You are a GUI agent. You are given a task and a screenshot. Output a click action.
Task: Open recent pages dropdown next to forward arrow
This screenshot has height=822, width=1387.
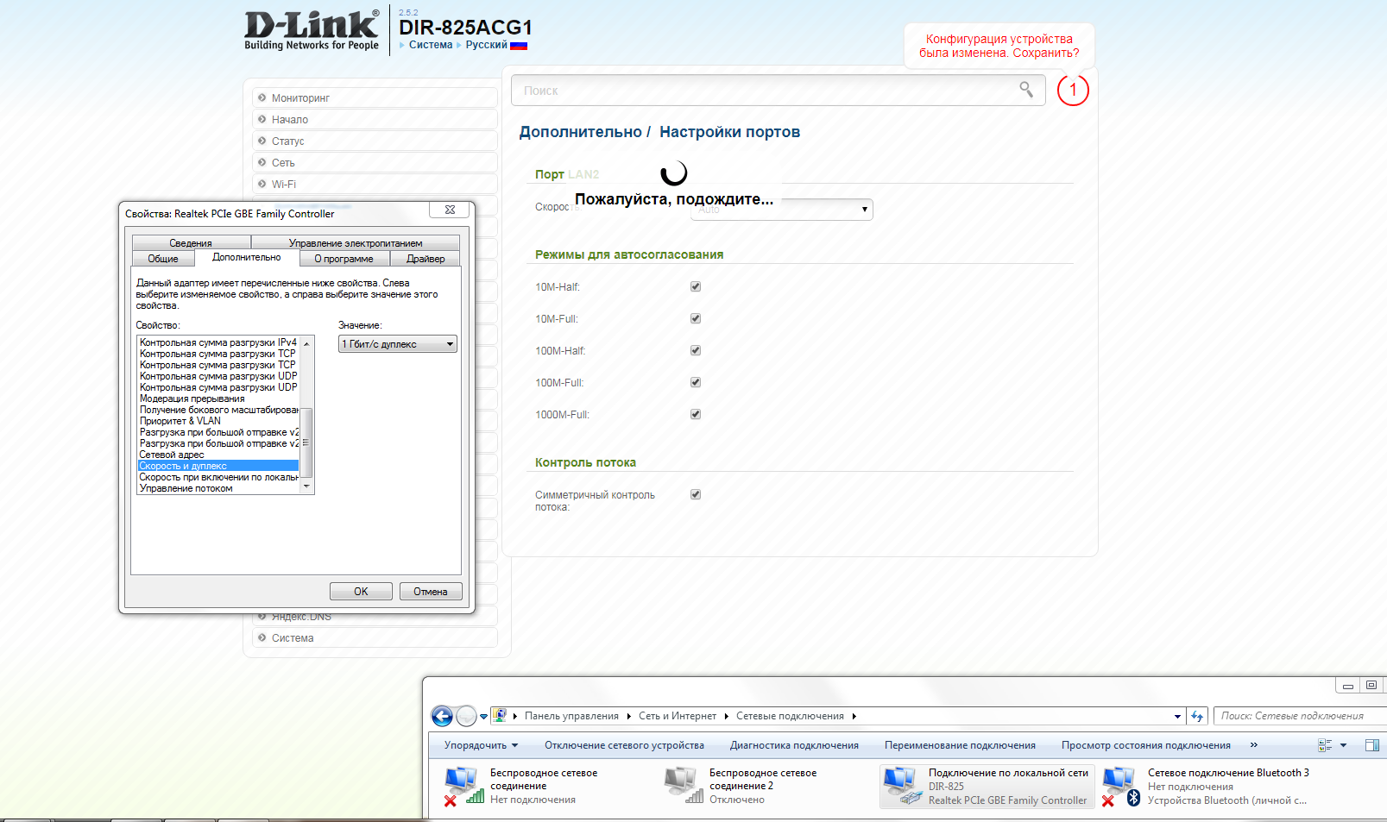pyautogui.click(x=483, y=716)
